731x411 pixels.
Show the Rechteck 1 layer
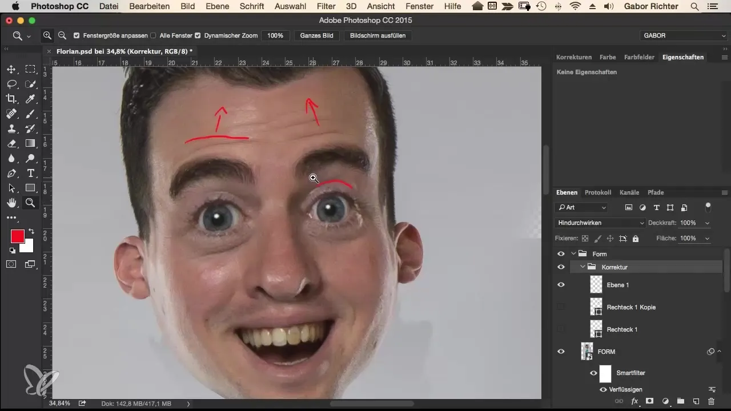click(561, 329)
